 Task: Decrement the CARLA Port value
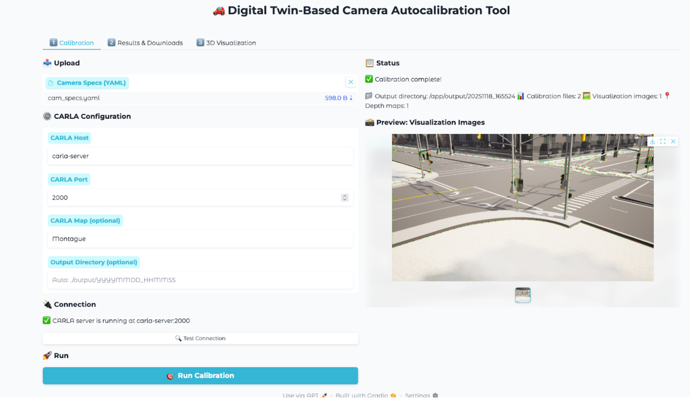(345, 199)
